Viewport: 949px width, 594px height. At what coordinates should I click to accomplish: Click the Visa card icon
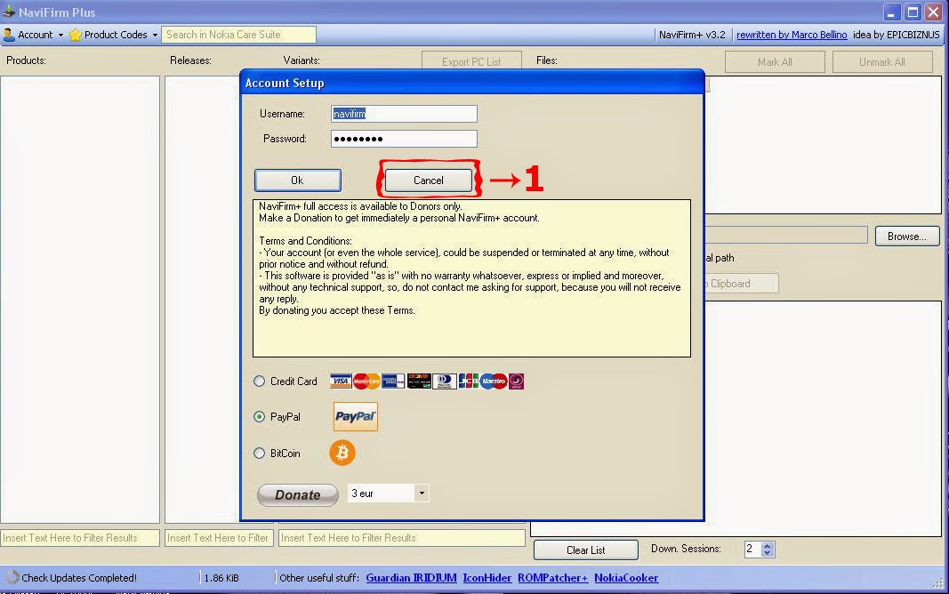click(x=341, y=381)
